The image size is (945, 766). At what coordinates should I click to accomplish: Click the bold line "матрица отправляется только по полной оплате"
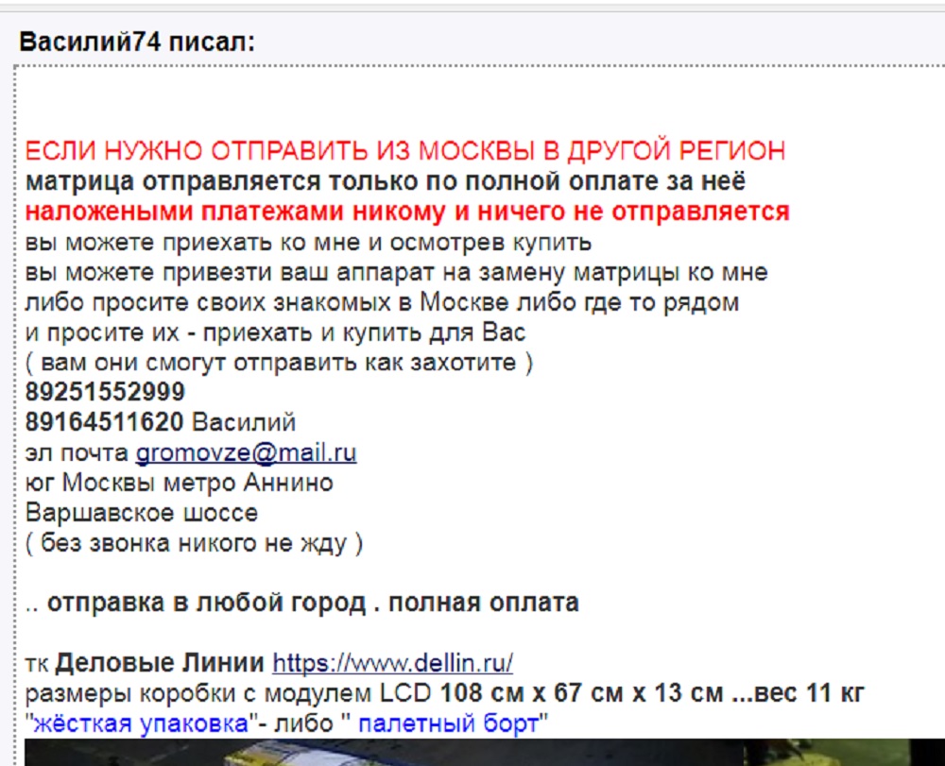click(x=386, y=181)
